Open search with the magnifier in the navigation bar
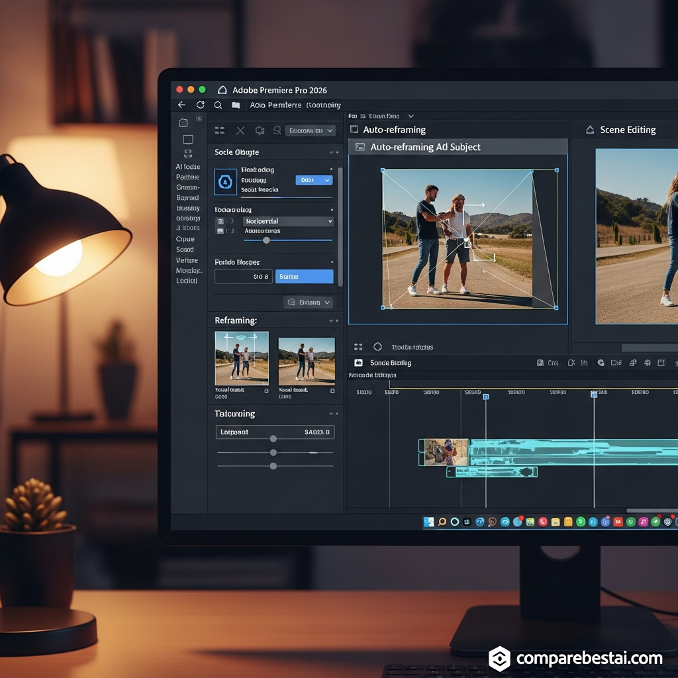The image size is (678, 678). 218,105
